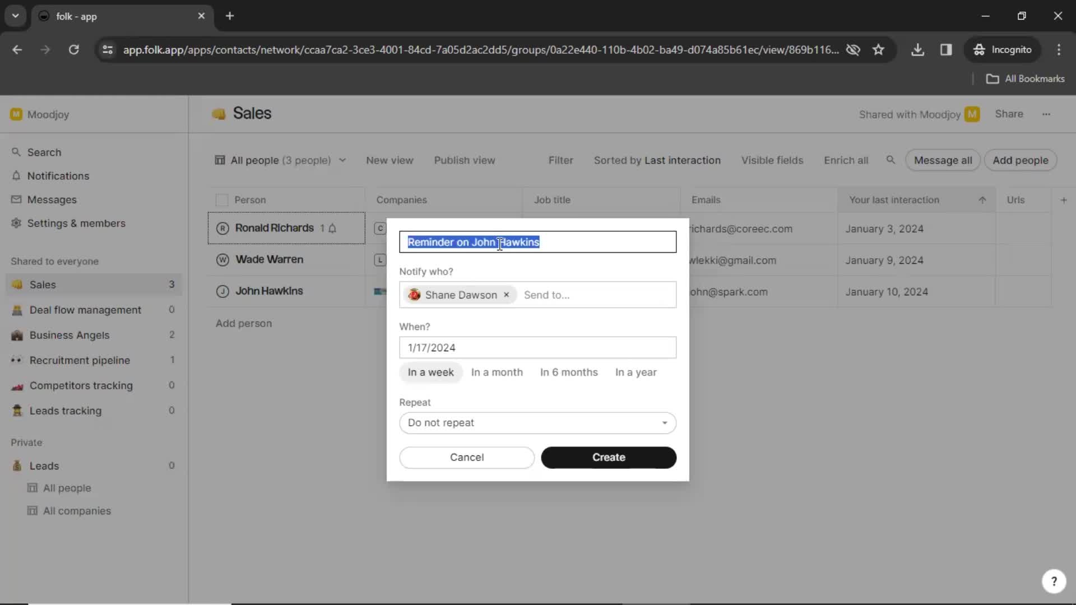The image size is (1076, 605).
Task: Click the 'New view' menu item
Action: point(389,160)
